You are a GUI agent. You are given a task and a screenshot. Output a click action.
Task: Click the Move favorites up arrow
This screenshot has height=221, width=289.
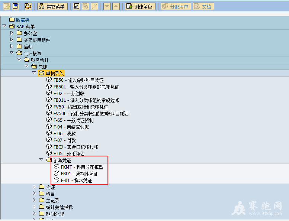pos(116,6)
